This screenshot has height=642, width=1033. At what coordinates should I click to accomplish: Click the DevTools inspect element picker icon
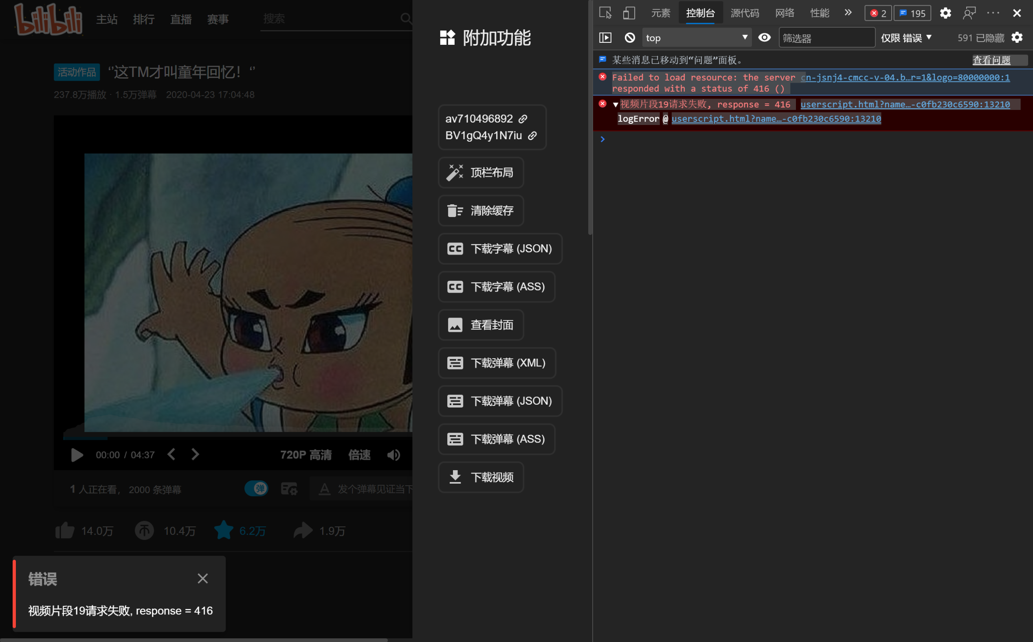[x=605, y=13]
